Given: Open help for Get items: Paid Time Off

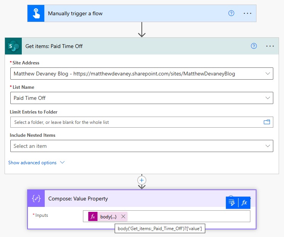Looking at the screenshot, I should [254, 46].
